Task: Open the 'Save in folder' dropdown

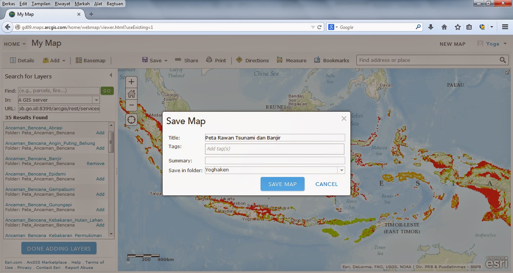Action: click(x=341, y=170)
